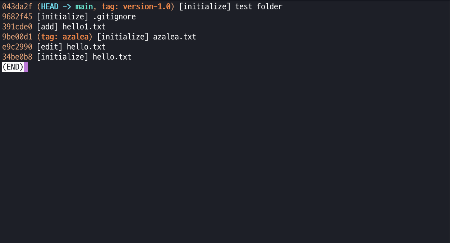Image resolution: width=450 pixels, height=243 pixels.
Task: Click the [edit] hello.txt message
Action: pos(71,47)
